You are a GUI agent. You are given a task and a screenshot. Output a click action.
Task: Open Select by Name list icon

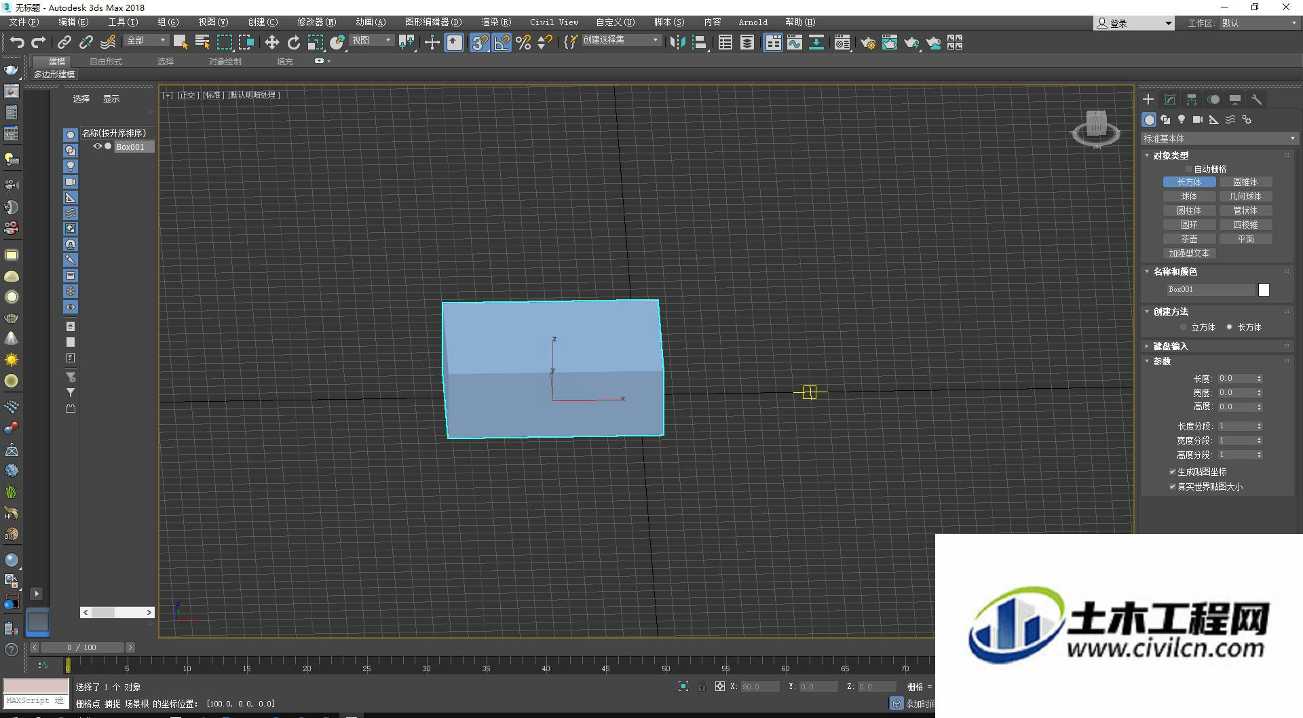(202, 43)
